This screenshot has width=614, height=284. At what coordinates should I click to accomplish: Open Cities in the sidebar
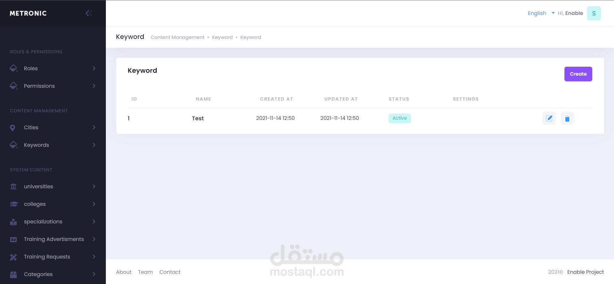click(x=53, y=127)
